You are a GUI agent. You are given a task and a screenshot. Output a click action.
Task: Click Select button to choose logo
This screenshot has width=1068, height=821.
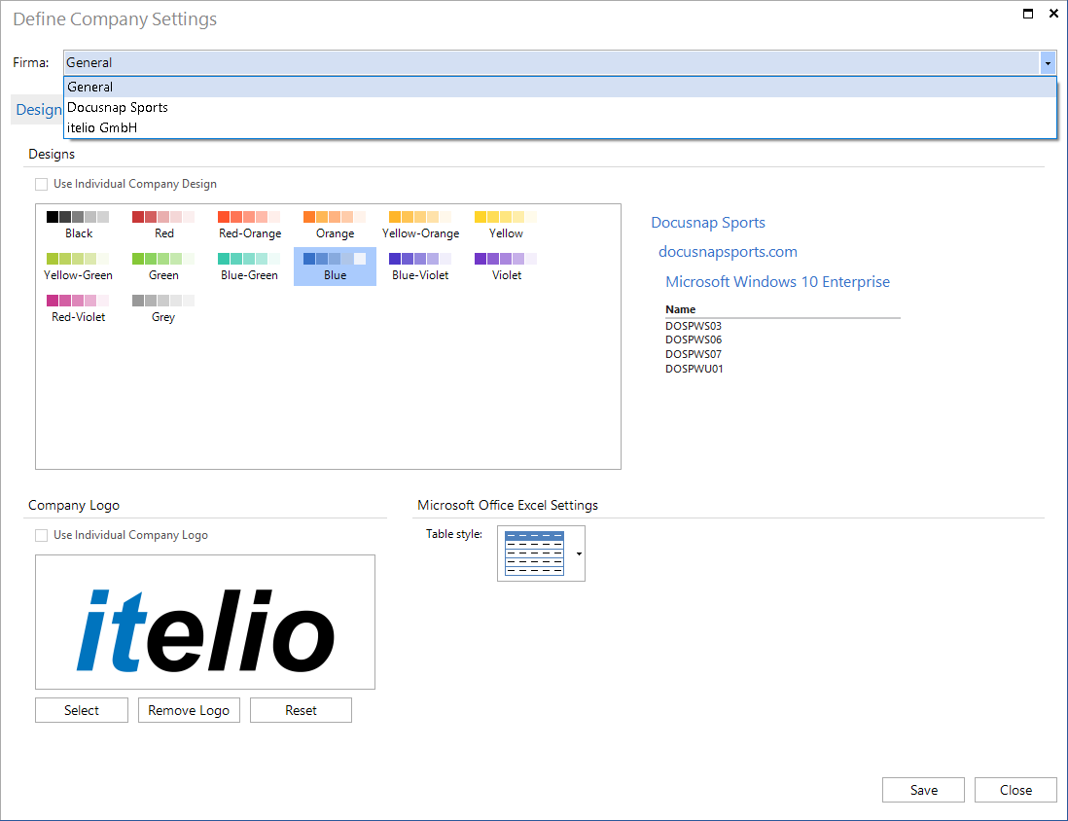[82, 710]
